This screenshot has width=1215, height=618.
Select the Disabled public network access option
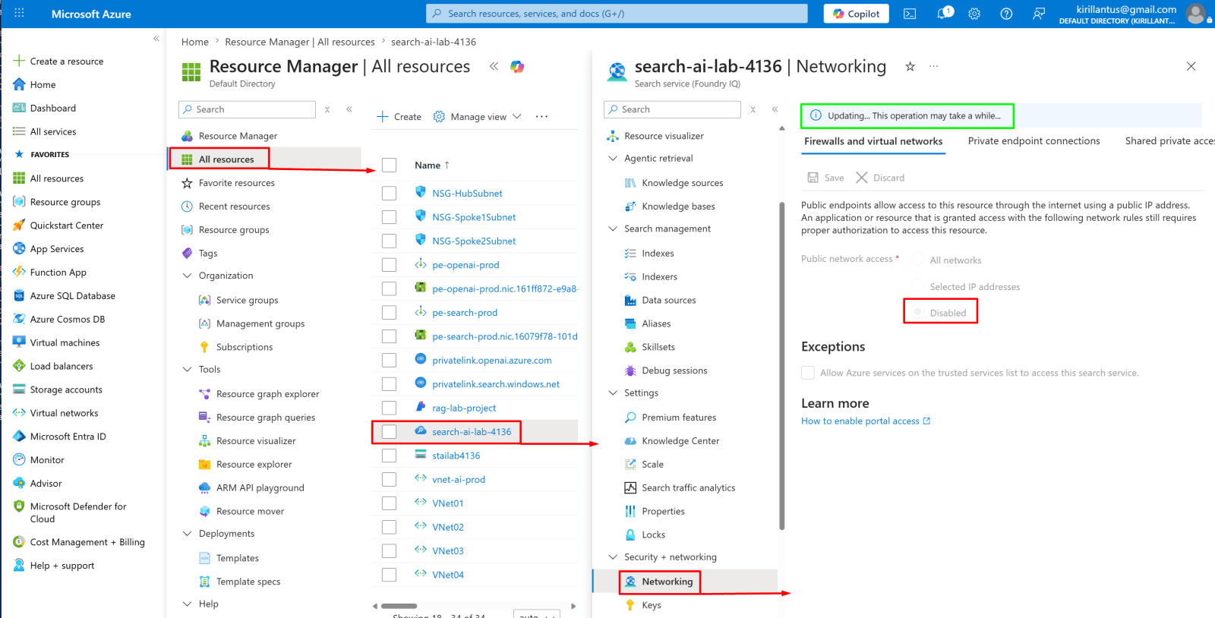[x=917, y=312]
